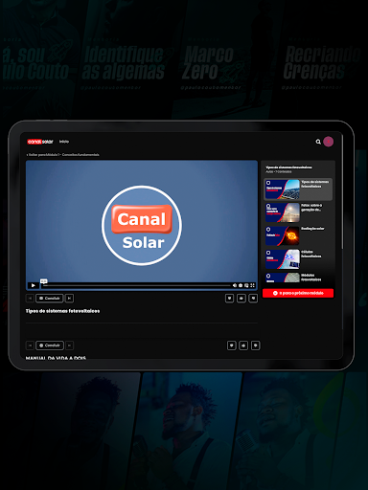Play the Canal Solar video
The height and width of the screenshot is (490, 368).
pos(34,285)
